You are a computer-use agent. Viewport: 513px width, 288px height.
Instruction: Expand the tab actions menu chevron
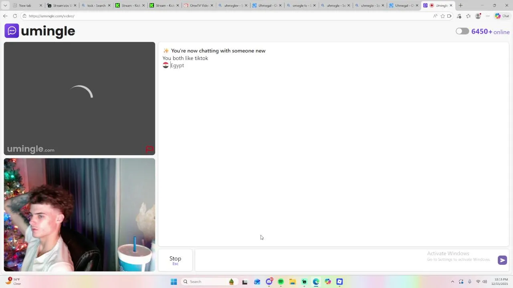[x=5, y=5]
